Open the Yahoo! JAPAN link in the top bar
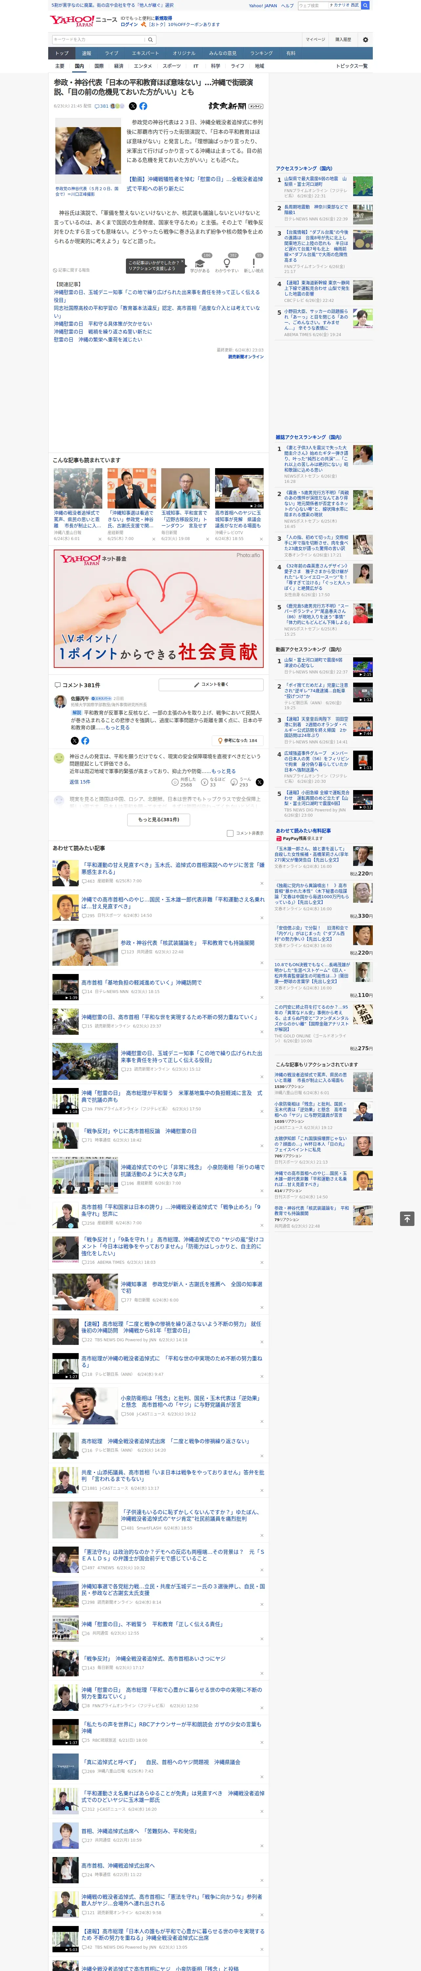 click(263, 5)
